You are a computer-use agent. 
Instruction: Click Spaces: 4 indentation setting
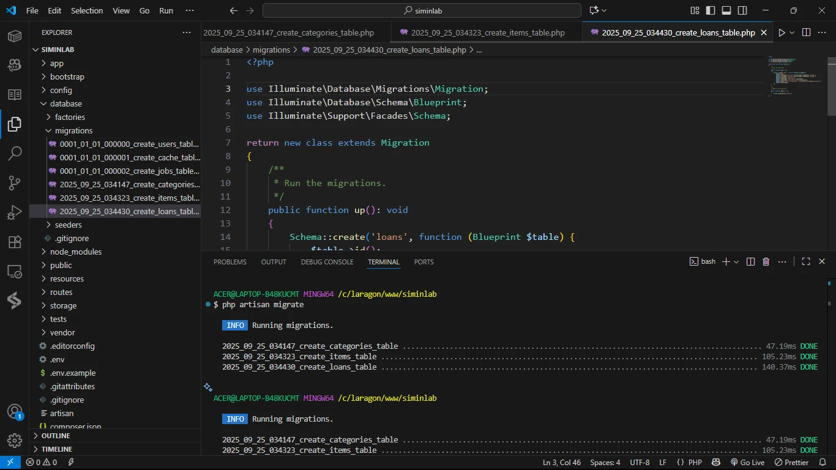[x=605, y=463]
